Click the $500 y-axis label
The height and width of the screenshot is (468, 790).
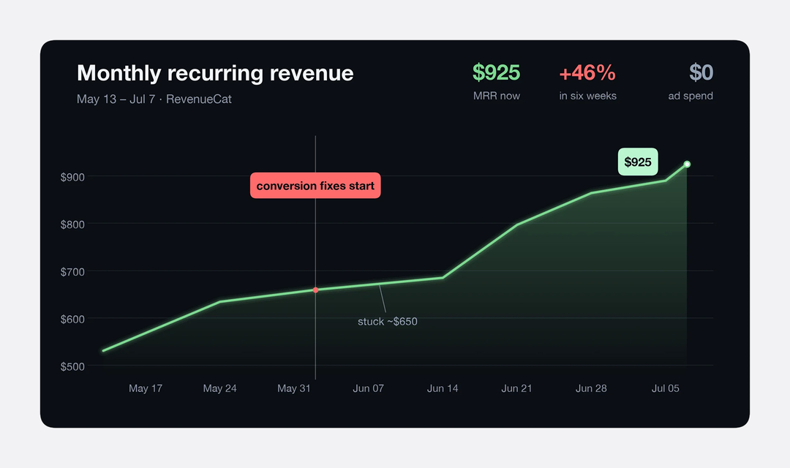(x=72, y=367)
